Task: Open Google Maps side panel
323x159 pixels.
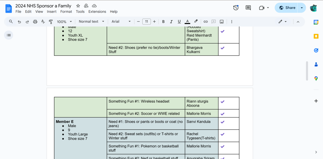Action: [316, 78]
